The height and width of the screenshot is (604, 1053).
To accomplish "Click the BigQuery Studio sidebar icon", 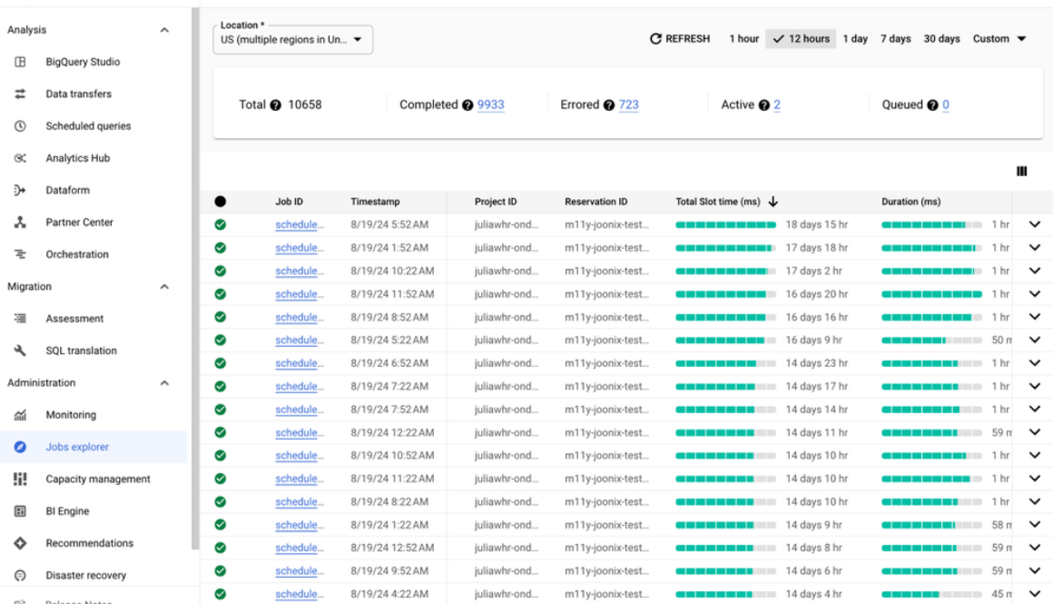I will [x=20, y=62].
